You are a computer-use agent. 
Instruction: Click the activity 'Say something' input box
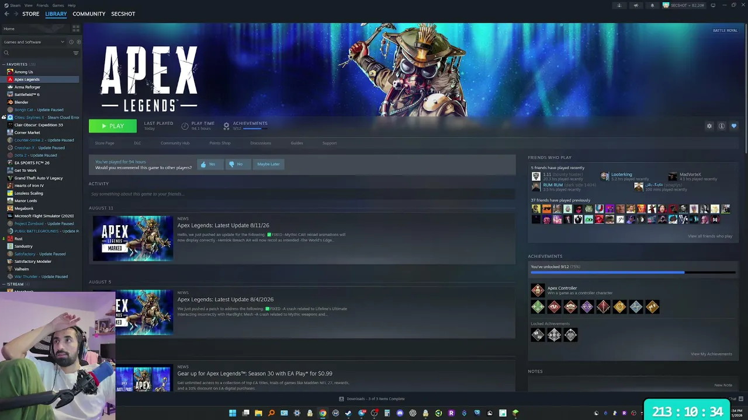pos(302,194)
